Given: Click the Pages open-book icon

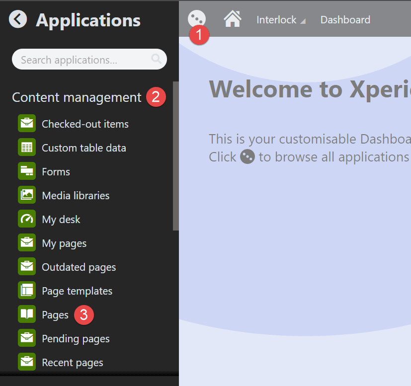Looking at the screenshot, I should 27,314.
